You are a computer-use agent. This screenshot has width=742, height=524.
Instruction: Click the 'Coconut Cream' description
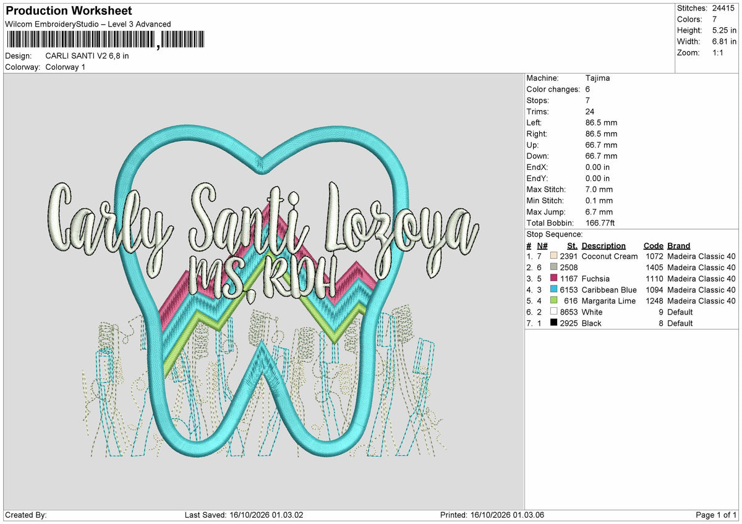point(610,256)
